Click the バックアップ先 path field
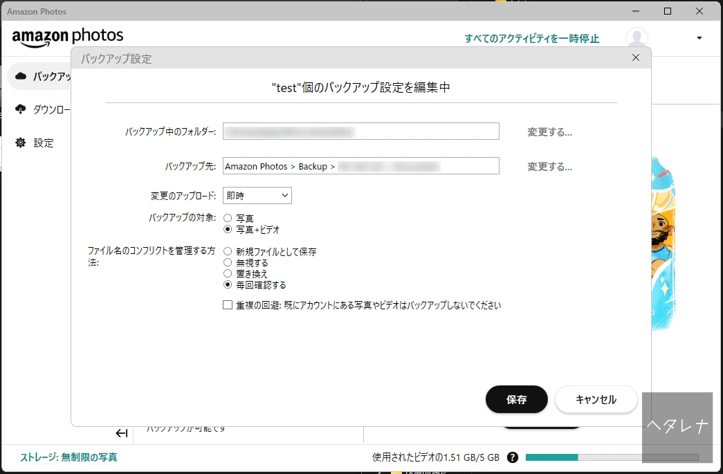 point(360,166)
